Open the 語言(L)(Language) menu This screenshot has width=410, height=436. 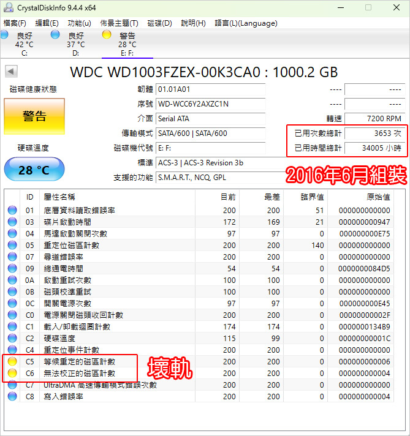click(x=246, y=23)
